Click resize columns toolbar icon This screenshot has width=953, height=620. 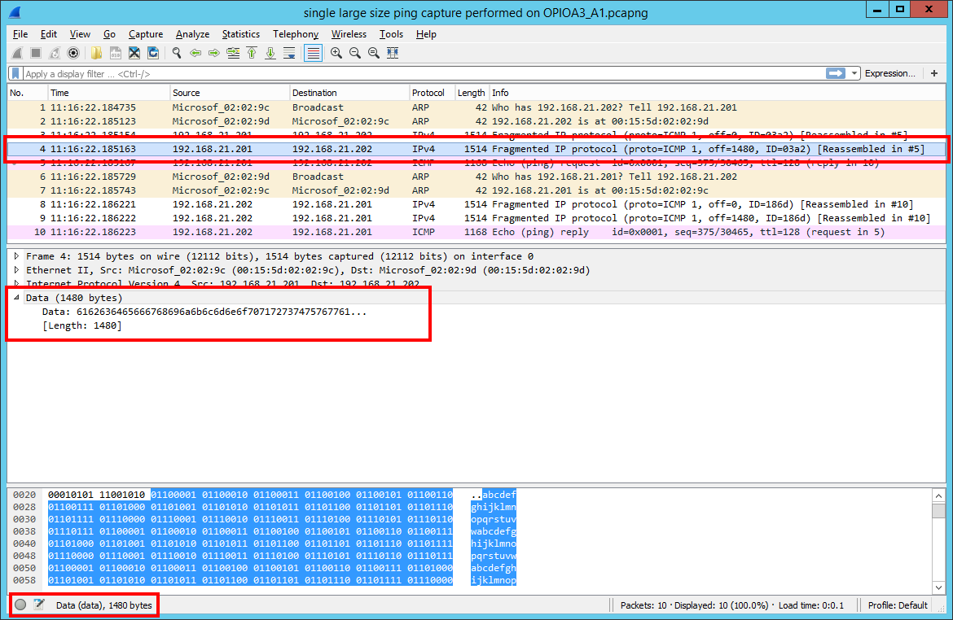(393, 53)
